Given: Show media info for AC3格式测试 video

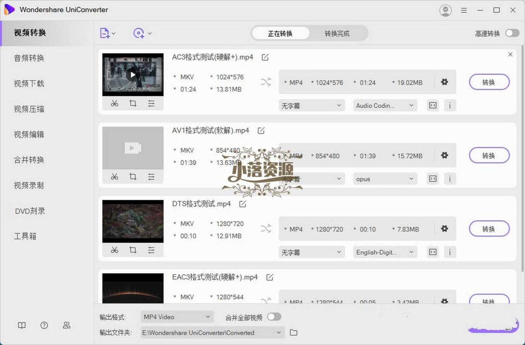Looking at the screenshot, I should coord(450,105).
